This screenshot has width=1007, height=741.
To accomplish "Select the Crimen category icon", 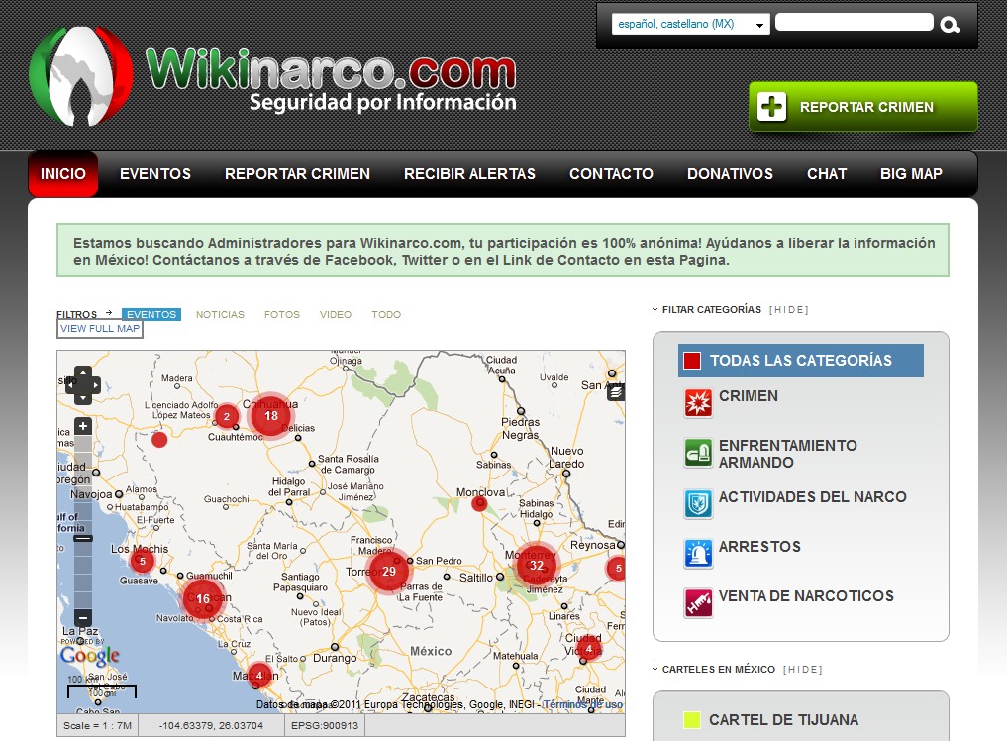I will coord(698,403).
